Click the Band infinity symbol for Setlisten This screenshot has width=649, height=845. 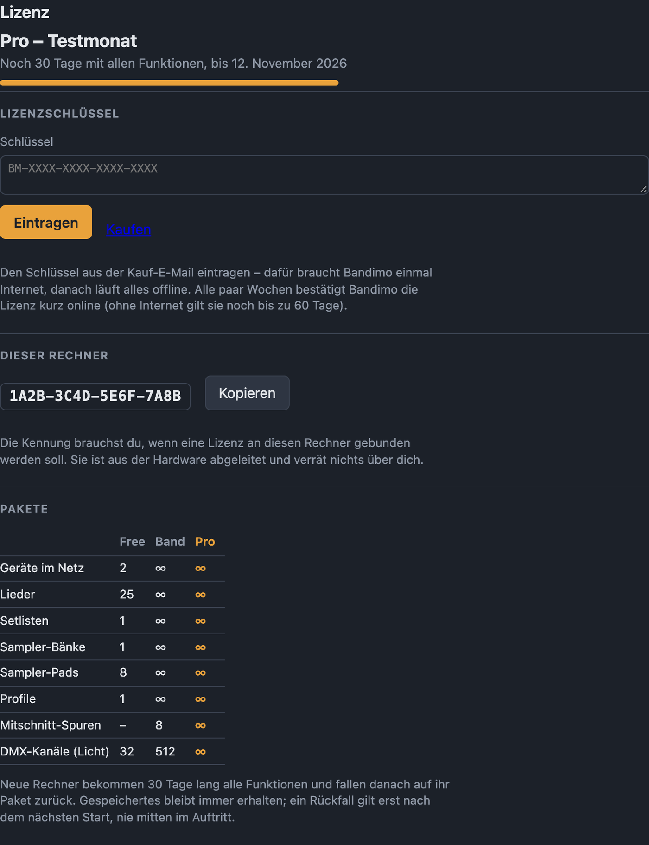pos(160,621)
